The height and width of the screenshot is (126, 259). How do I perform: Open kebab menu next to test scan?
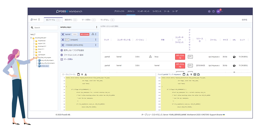click(x=39, y=20)
